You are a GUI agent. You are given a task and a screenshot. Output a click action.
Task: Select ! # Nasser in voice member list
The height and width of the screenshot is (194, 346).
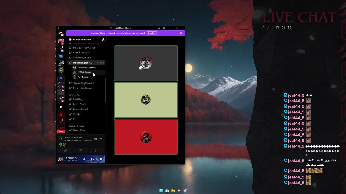tap(89, 67)
